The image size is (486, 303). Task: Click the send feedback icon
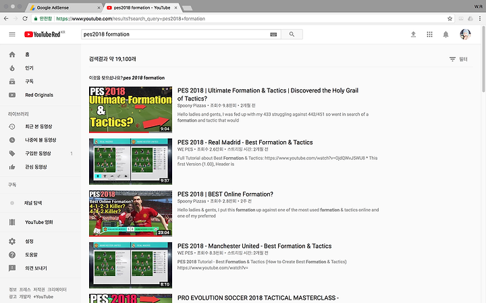pyautogui.click(x=12, y=269)
